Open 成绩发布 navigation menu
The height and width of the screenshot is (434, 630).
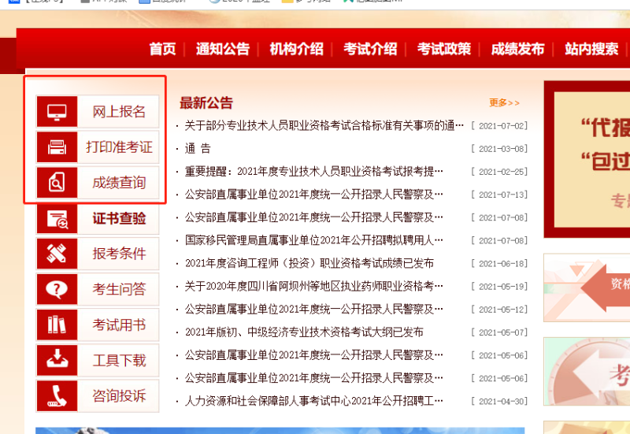click(x=518, y=49)
